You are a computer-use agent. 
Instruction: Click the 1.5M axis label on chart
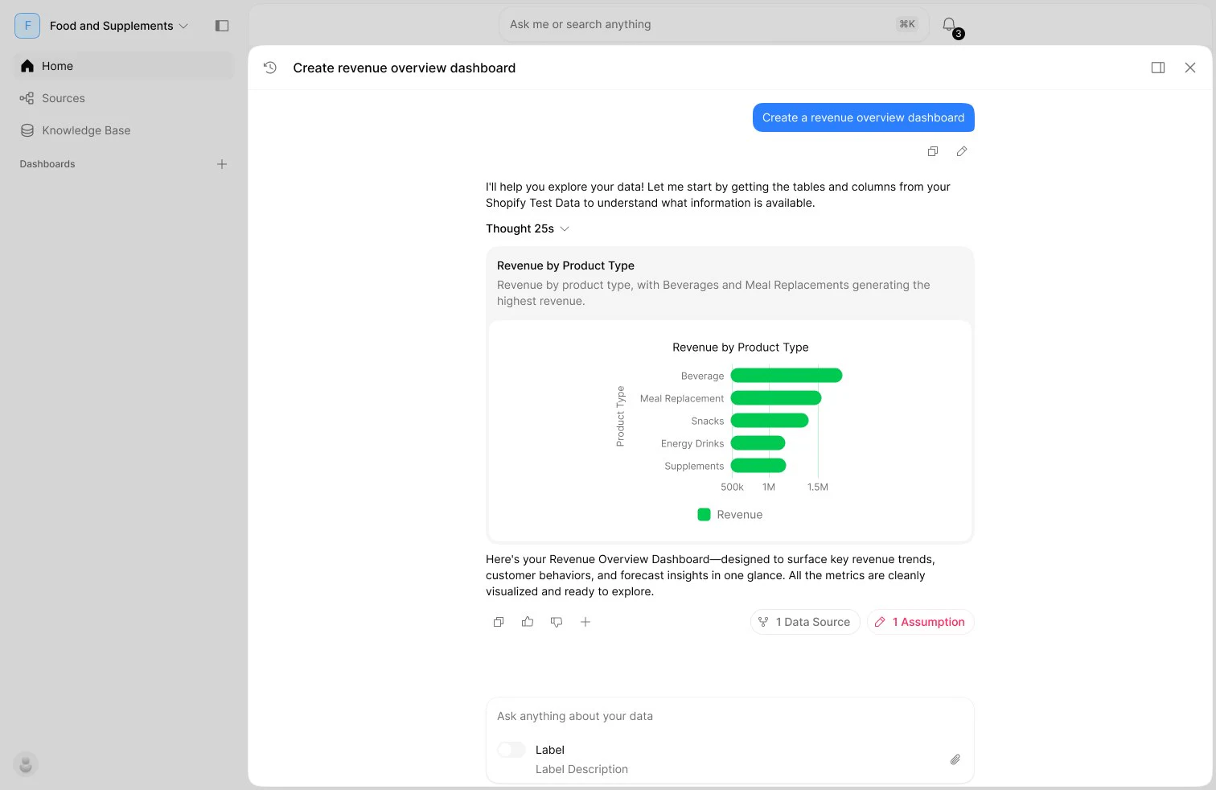coord(818,487)
